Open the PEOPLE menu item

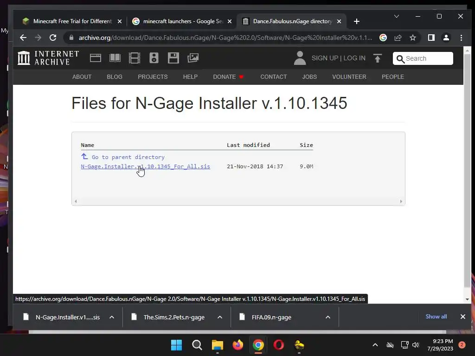click(x=393, y=76)
